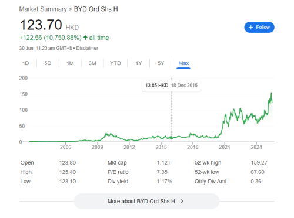294x218 pixels.
Task: Show the YTD price chart
Action: coord(115,63)
